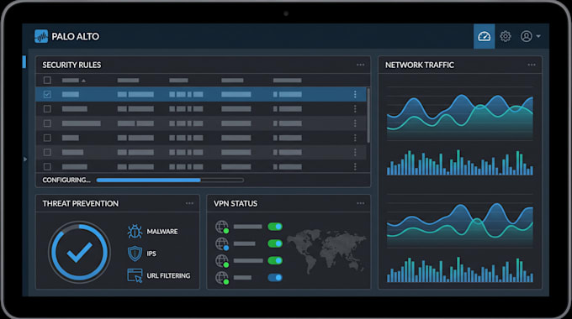The image size is (572, 319).
Task: Toggle the second VPN connection switch
Action: pyautogui.click(x=275, y=243)
